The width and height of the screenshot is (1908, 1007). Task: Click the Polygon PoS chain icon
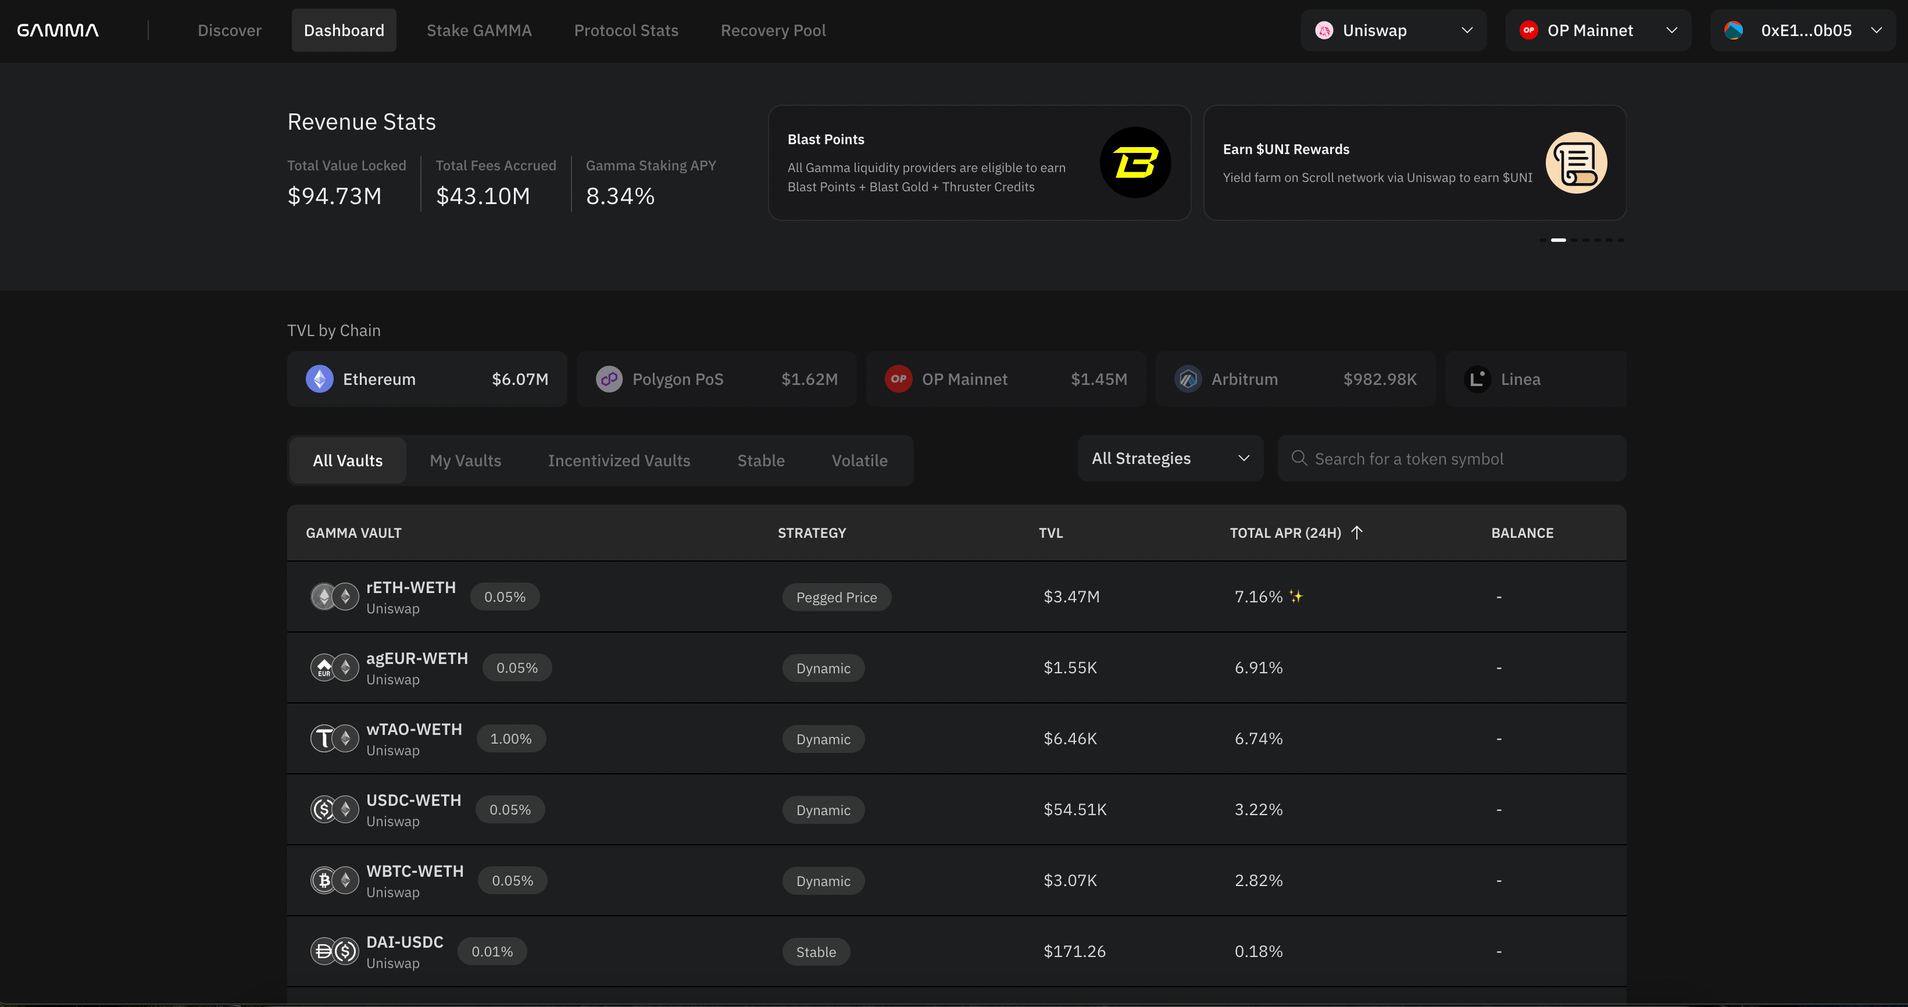click(x=609, y=380)
